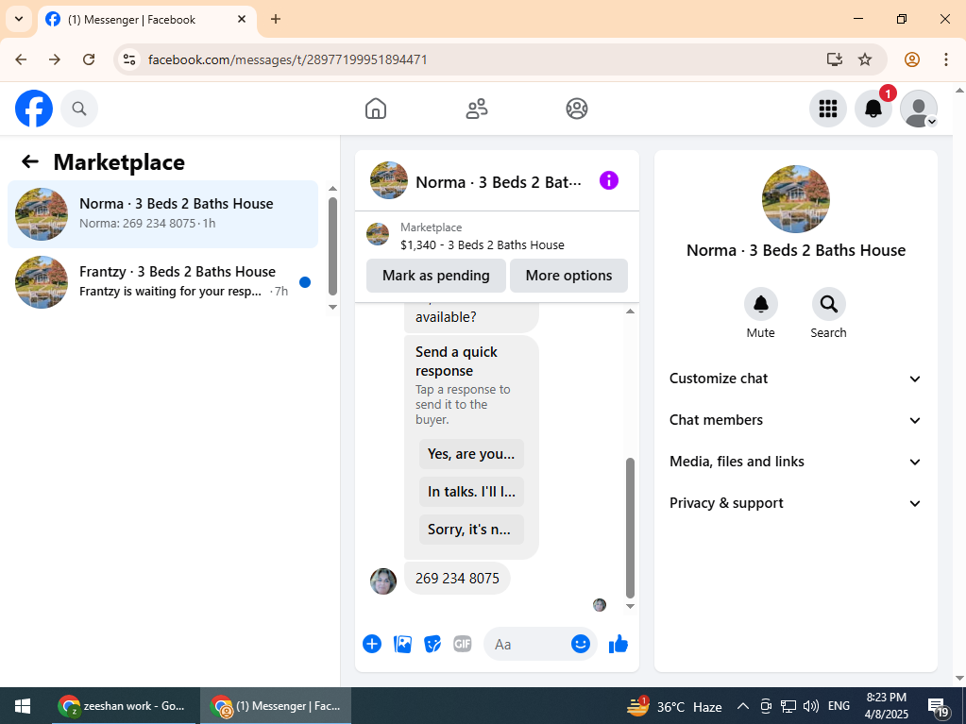The image size is (966, 724).
Task: Select the Messenger browser tab
Action: 147,20
